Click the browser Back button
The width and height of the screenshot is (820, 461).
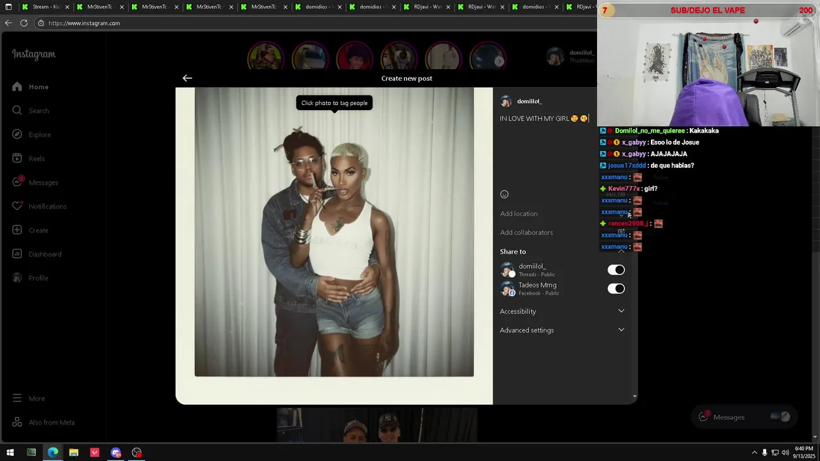click(8, 23)
